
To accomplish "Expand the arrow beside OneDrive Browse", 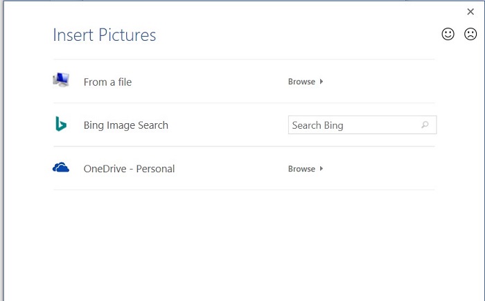I will point(321,169).
